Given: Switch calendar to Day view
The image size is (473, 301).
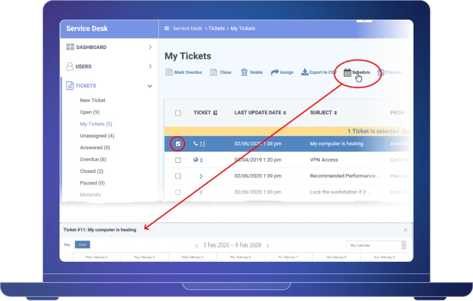Looking at the screenshot, I should (67, 245).
